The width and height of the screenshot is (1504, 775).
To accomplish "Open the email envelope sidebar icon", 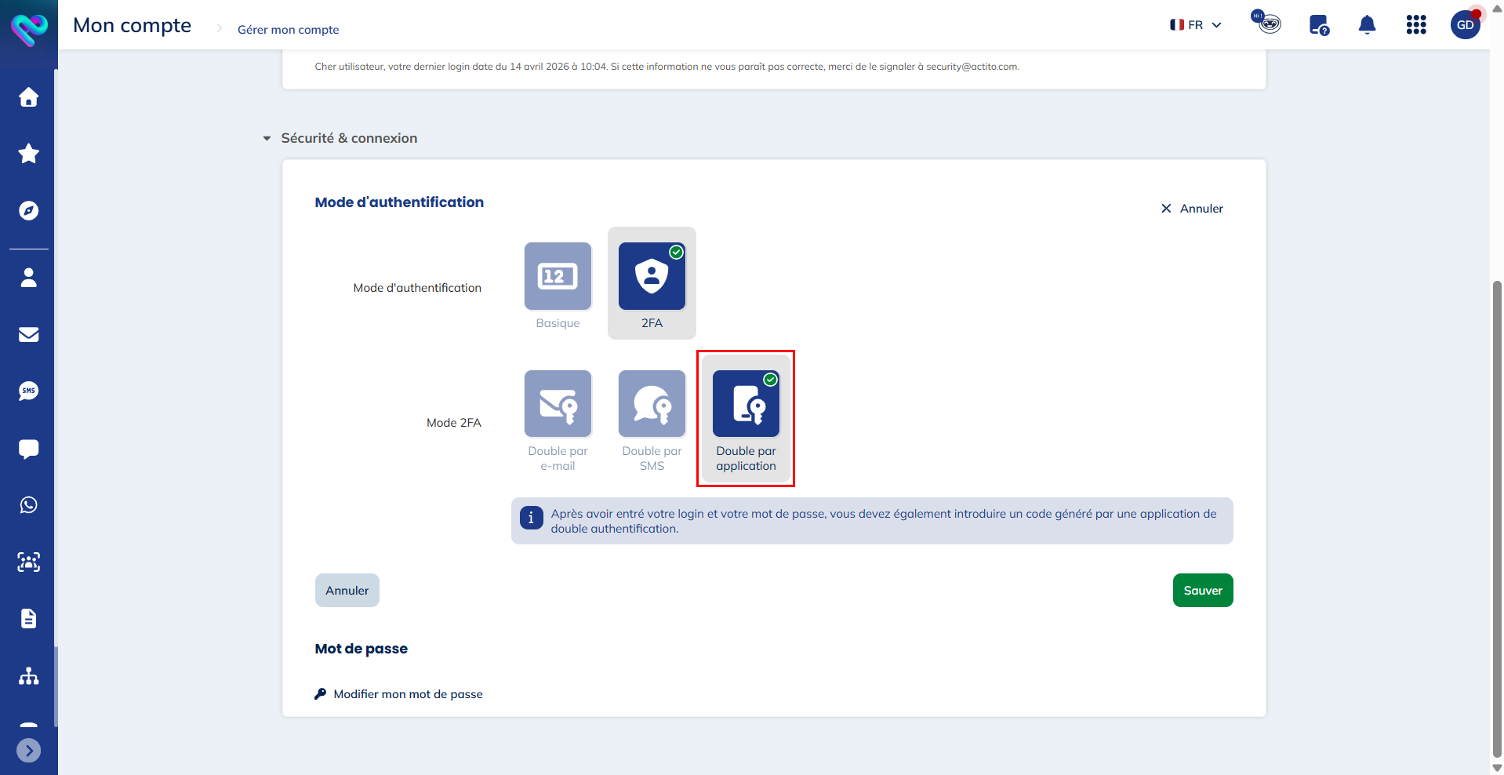I will (29, 334).
